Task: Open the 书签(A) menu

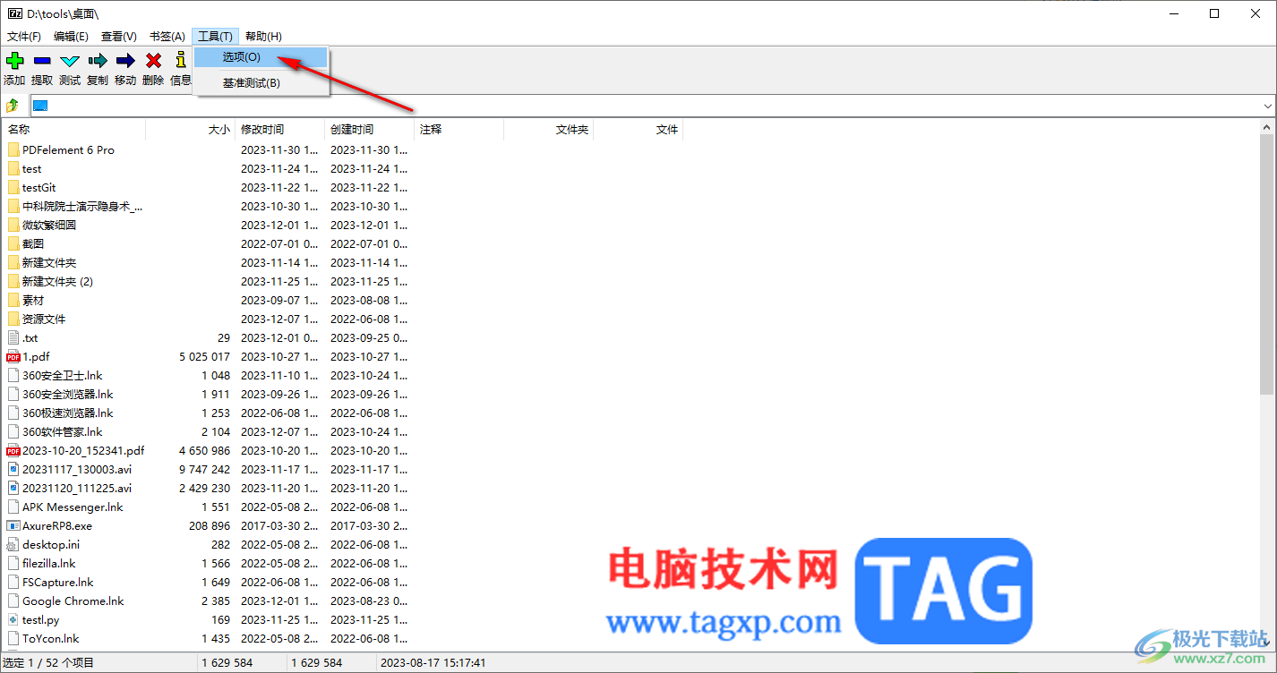Action: (167, 37)
